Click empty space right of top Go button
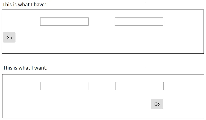This screenshot has width=206, height=120. tap(82, 38)
